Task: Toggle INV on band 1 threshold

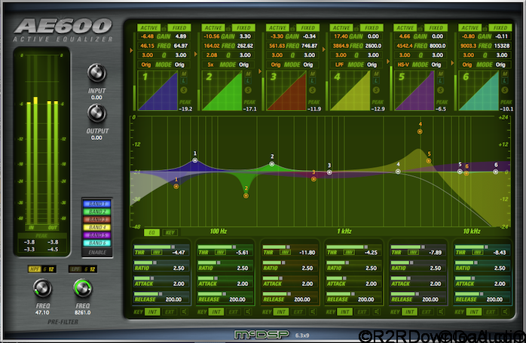Action: tap(157, 253)
